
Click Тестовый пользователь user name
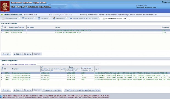[146, 7]
